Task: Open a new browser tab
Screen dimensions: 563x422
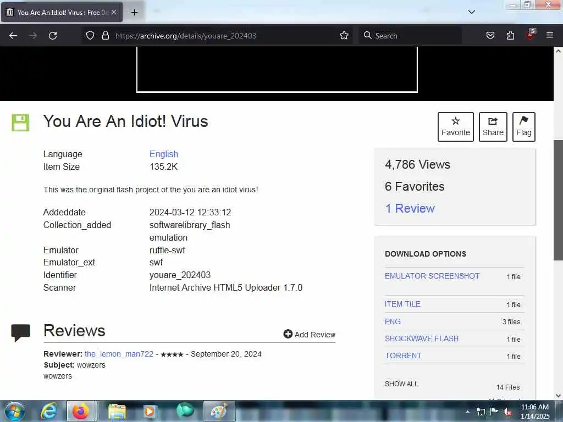Action: pos(134,13)
